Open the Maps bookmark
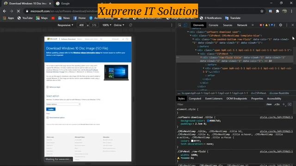The width and height of the screenshot is (296, 166). tap(42, 18)
